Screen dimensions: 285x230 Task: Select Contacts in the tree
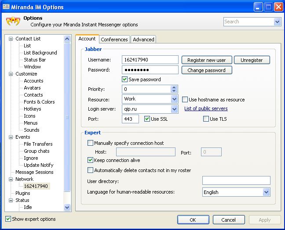pyautogui.click(x=33, y=95)
